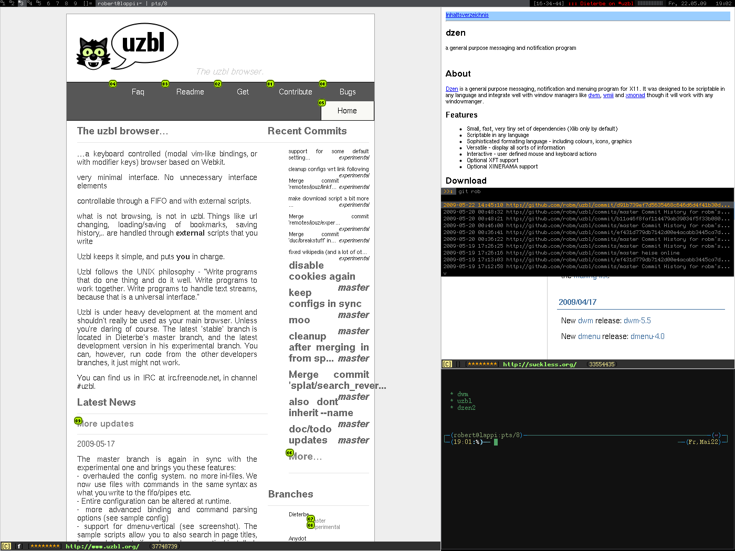Follow the wmii link in About paragraph

[608, 95]
